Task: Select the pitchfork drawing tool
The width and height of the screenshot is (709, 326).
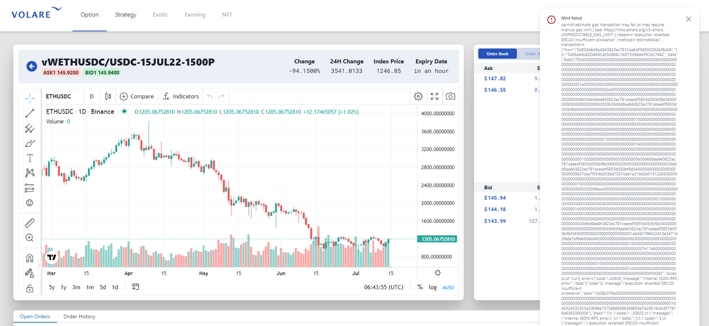Action: [30, 127]
